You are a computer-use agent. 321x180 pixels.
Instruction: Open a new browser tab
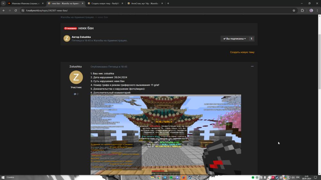click(x=168, y=3)
